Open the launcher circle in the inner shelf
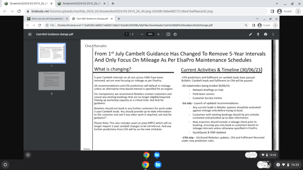Screen dimensions: 303x170 28,155
